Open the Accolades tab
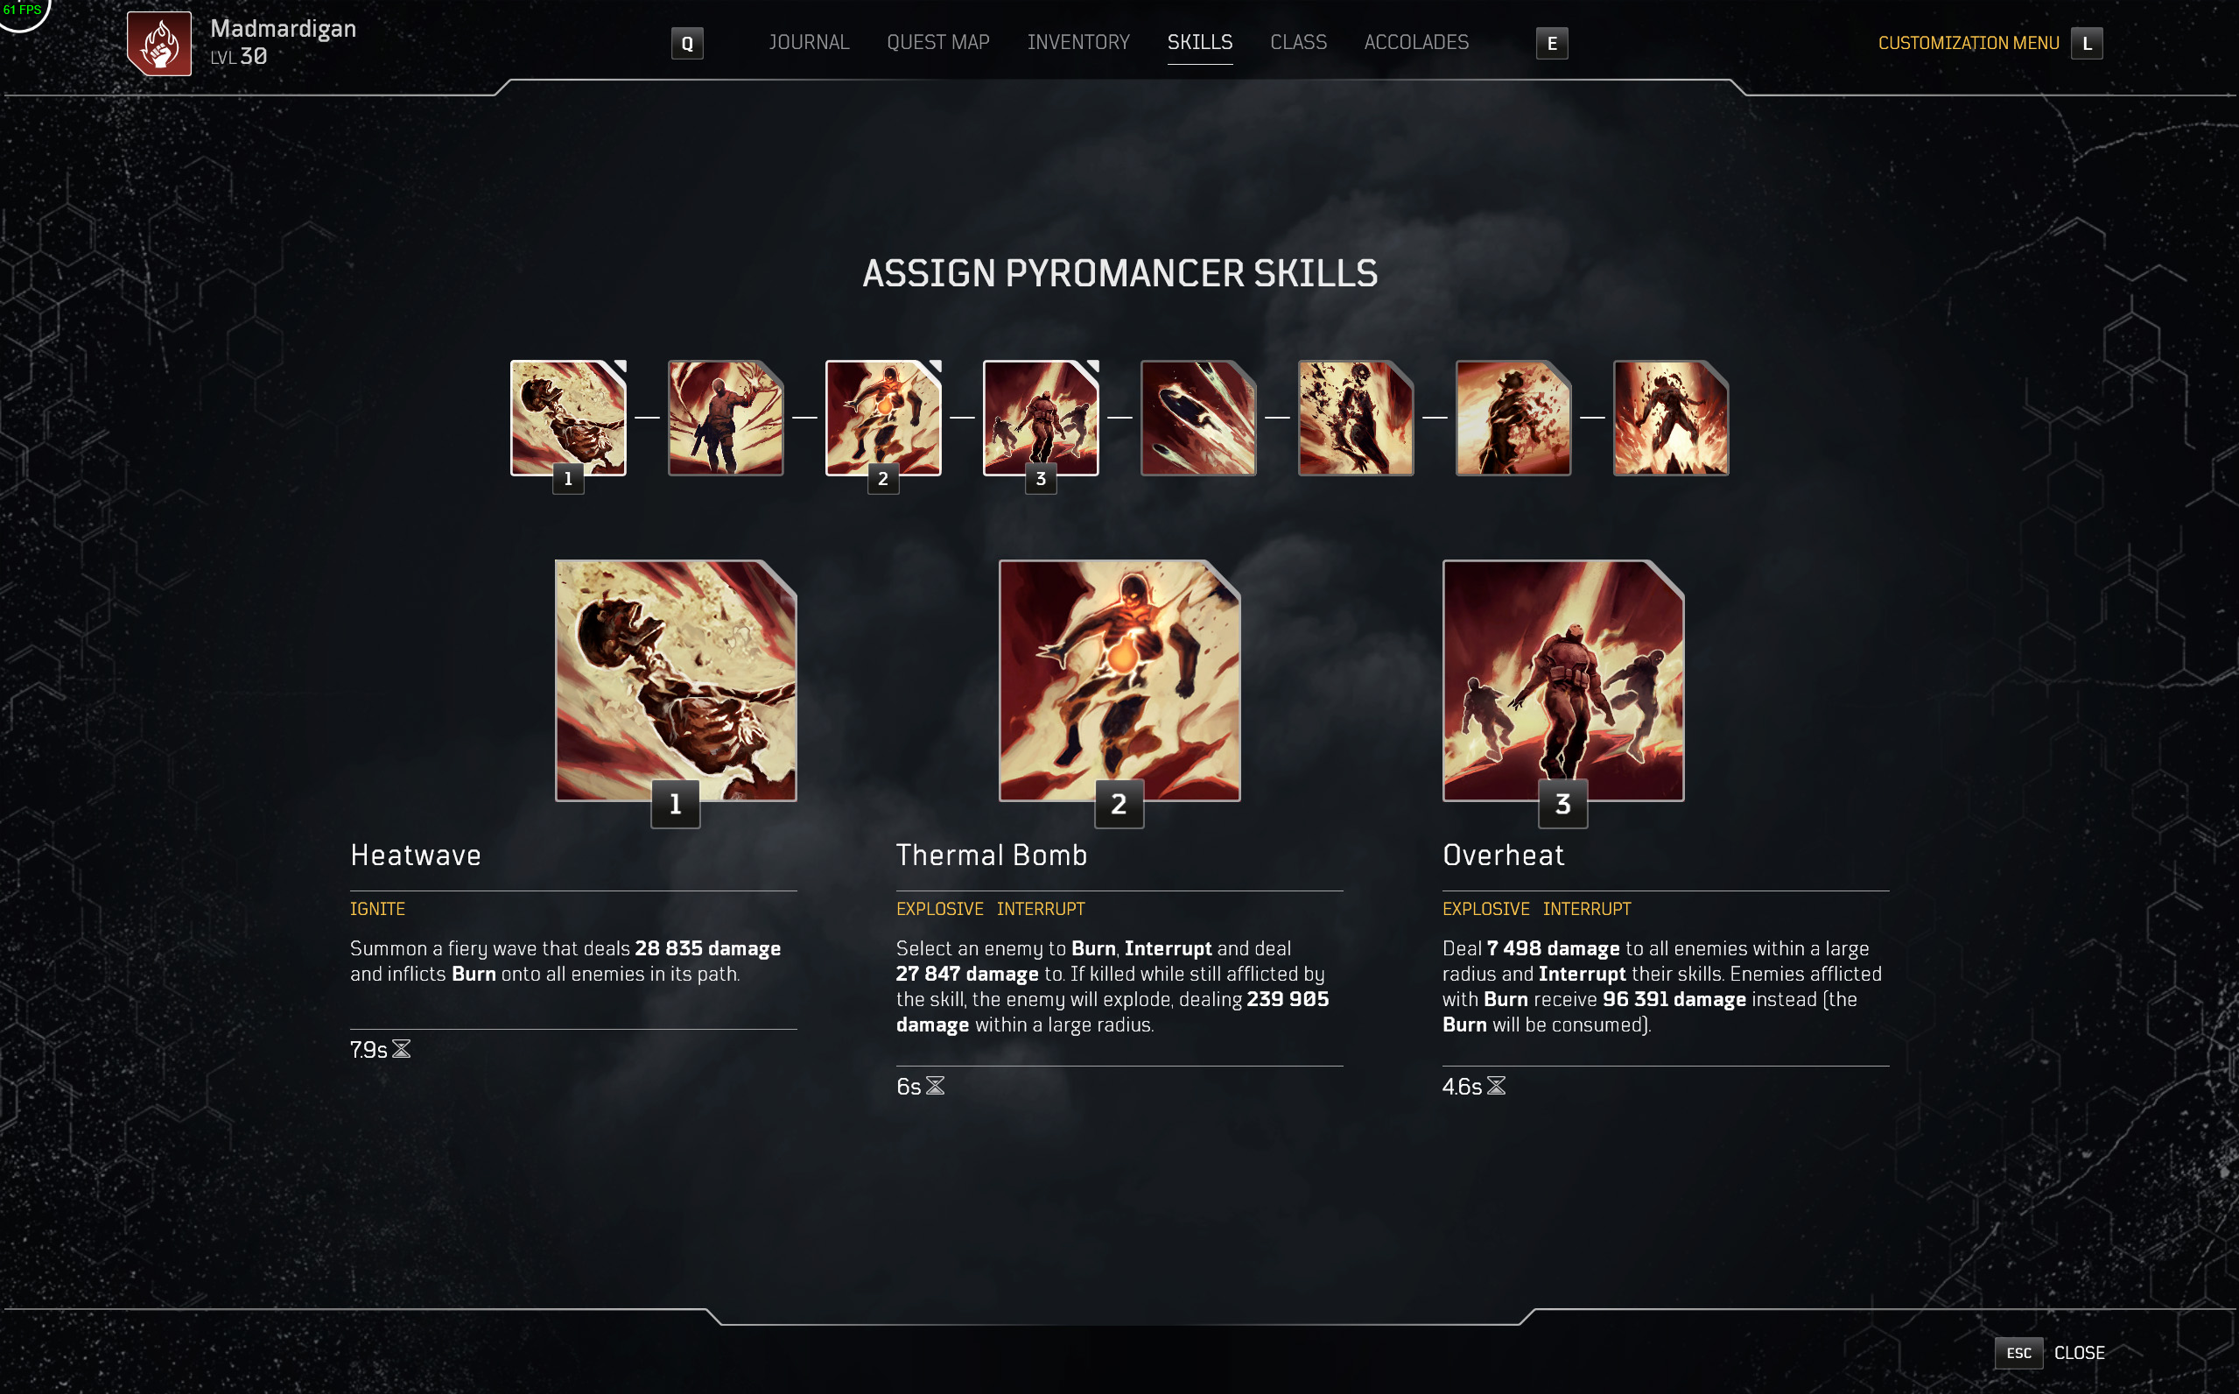2239x1394 pixels. point(1416,42)
